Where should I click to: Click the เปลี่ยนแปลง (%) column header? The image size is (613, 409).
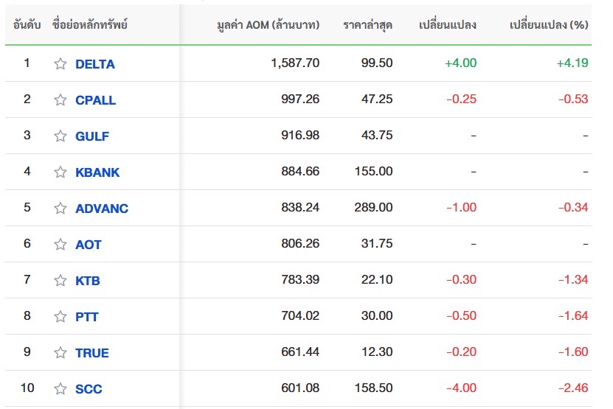(x=548, y=25)
